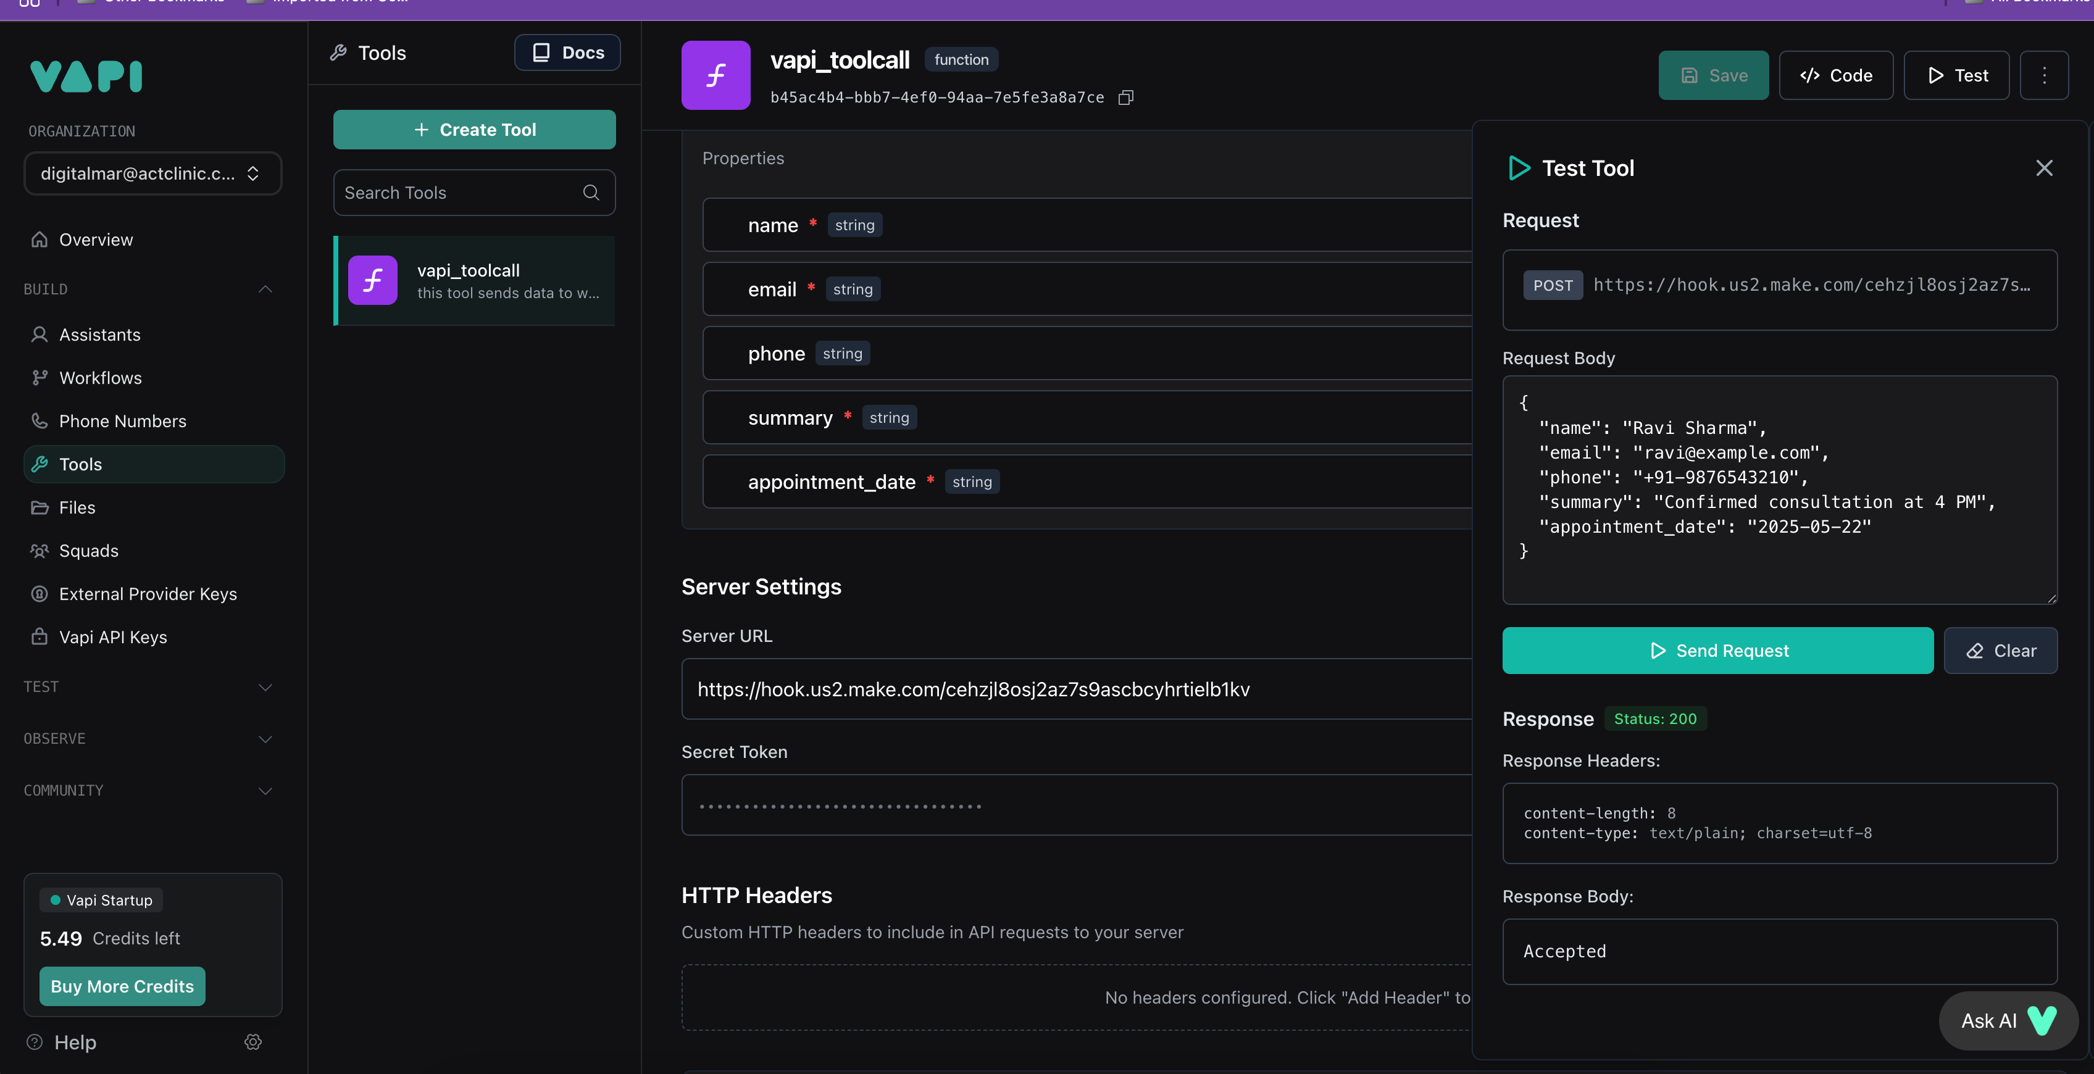Select the phone property row
The width and height of the screenshot is (2094, 1074).
click(1088, 354)
